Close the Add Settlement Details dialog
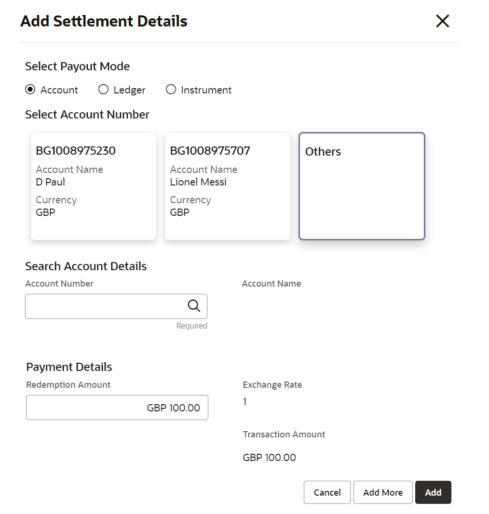Screen dimensions: 489x514 click(442, 21)
